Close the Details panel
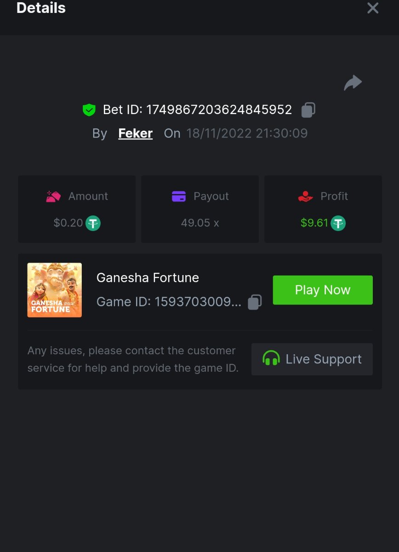This screenshot has height=552, width=399. point(373,8)
